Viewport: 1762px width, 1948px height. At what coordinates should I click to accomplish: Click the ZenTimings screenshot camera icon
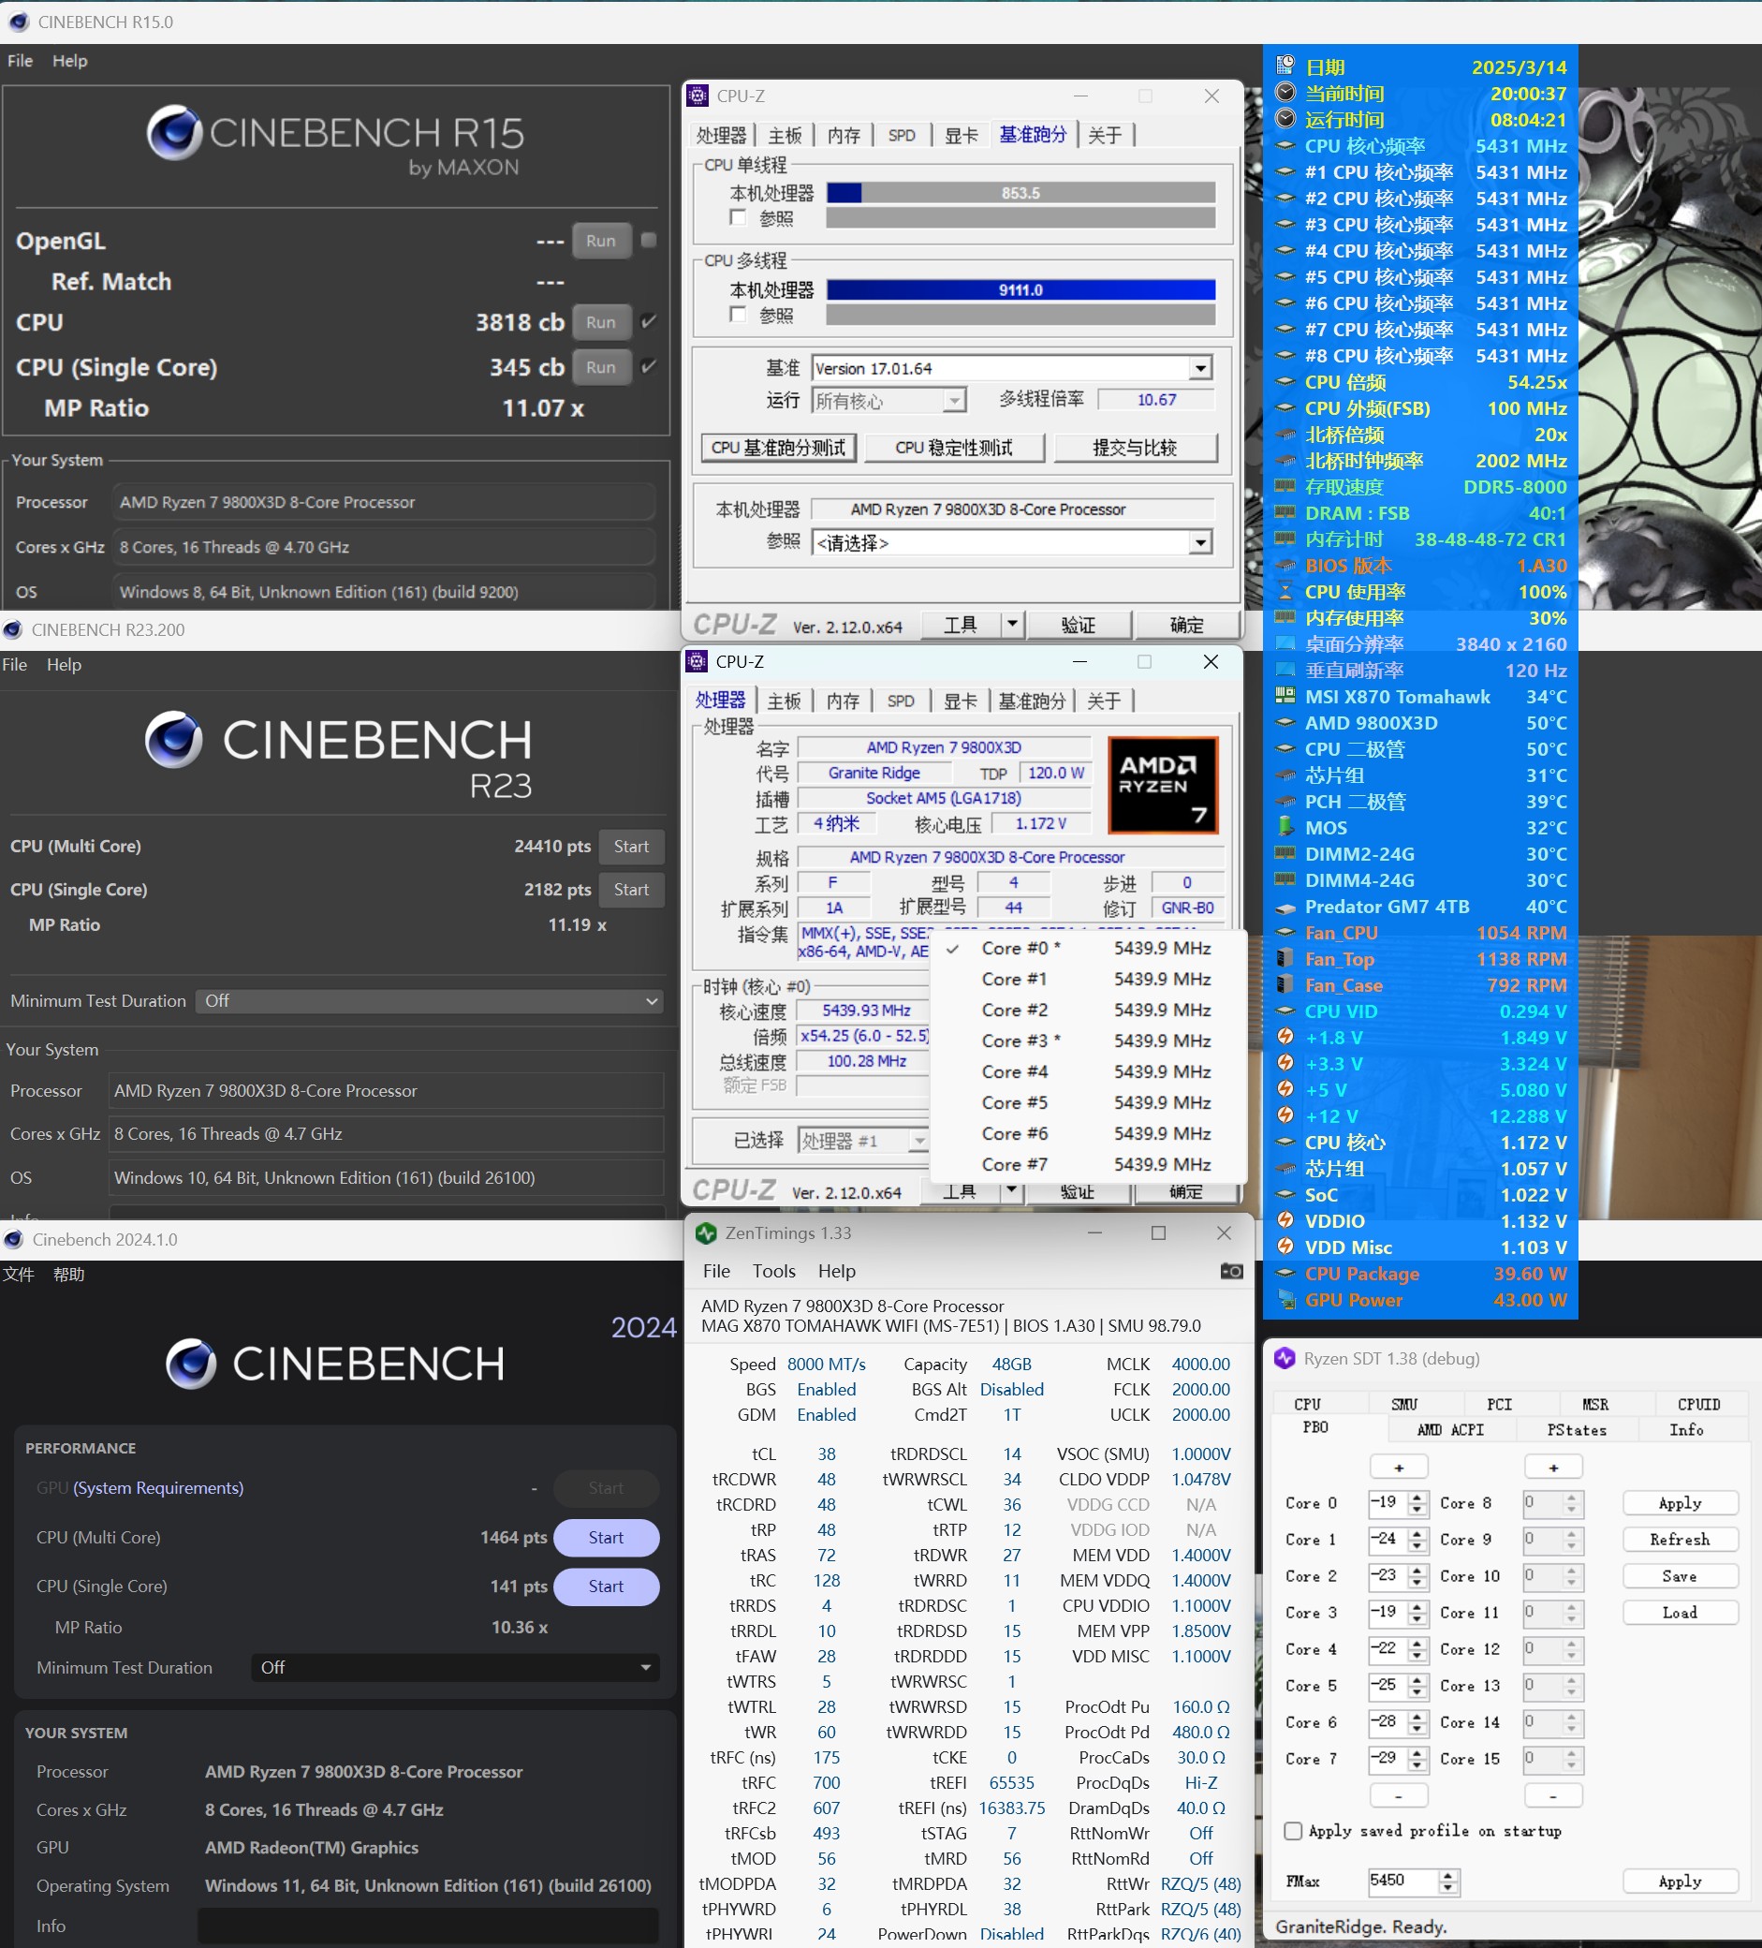[1232, 1271]
